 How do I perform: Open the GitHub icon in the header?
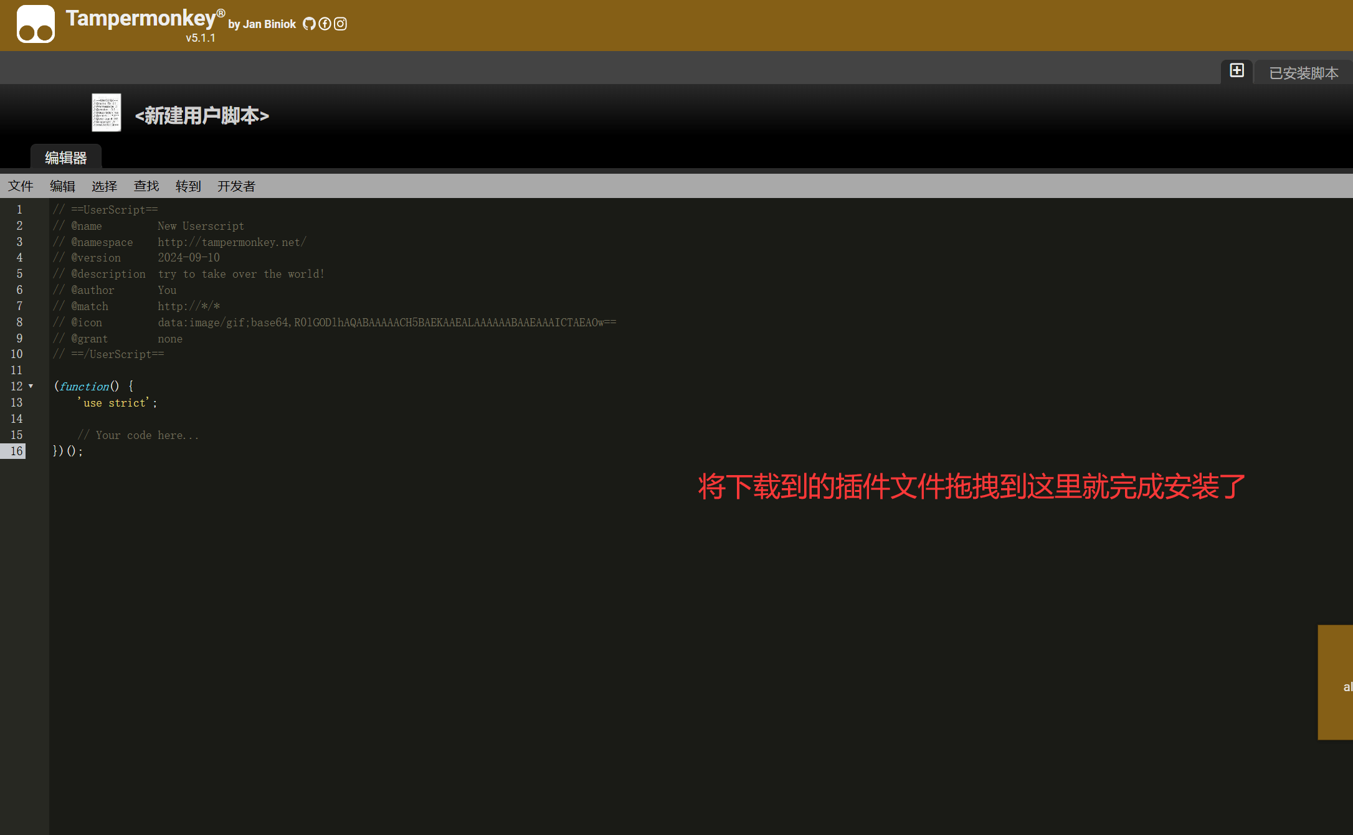310,24
